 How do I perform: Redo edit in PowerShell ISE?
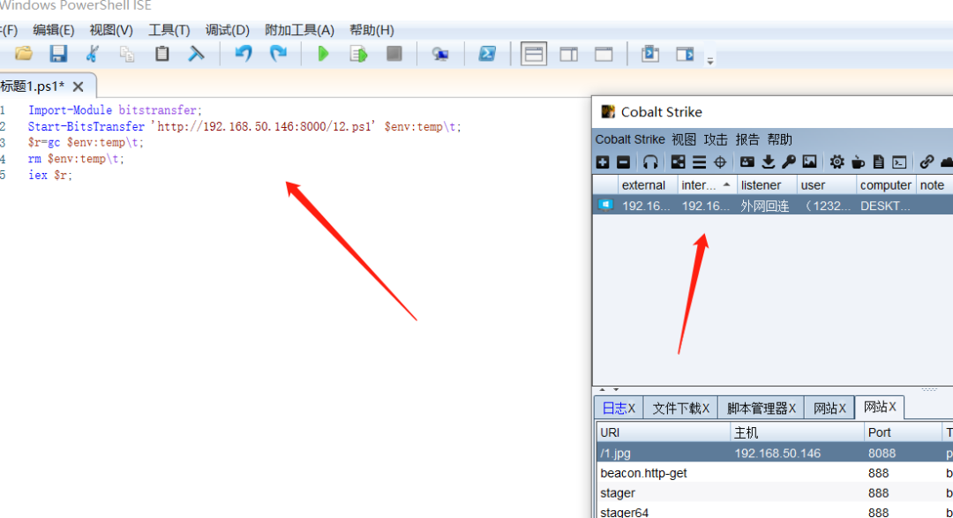tap(278, 54)
